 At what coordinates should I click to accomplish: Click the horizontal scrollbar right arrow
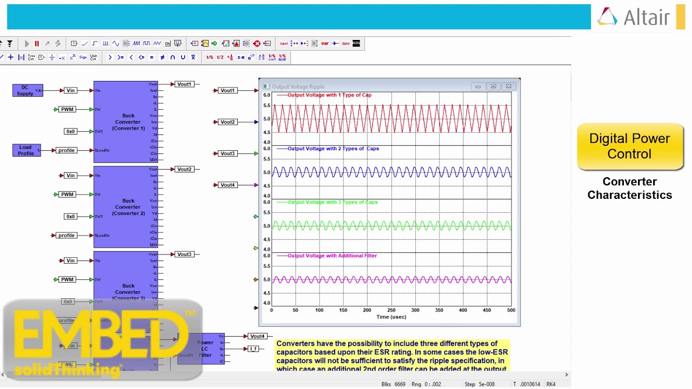coord(566,374)
